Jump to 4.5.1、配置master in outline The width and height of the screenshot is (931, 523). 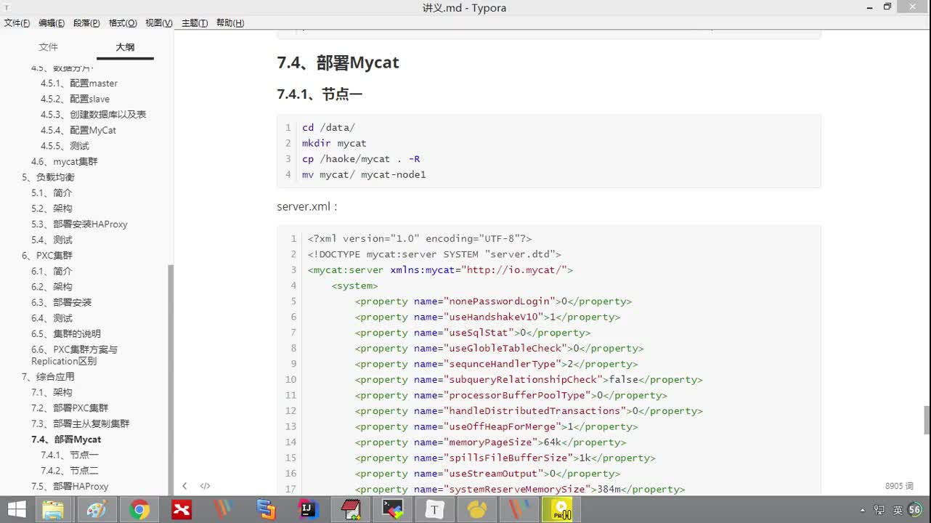point(79,84)
